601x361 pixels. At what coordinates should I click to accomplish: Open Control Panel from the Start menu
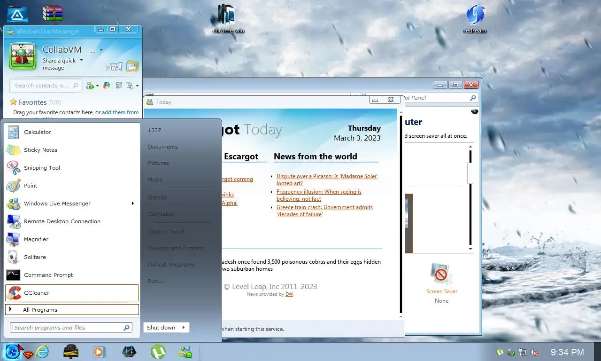[166, 232]
